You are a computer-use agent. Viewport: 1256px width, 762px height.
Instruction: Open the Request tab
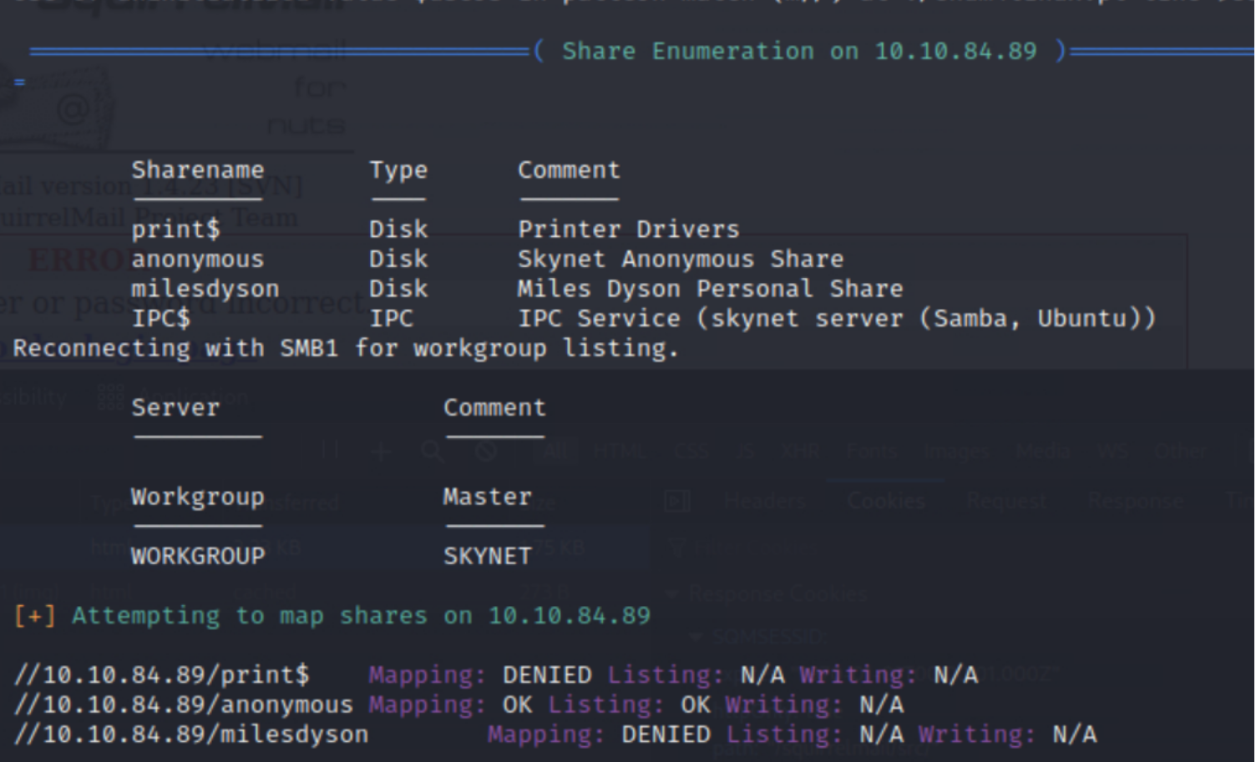pos(1006,501)
